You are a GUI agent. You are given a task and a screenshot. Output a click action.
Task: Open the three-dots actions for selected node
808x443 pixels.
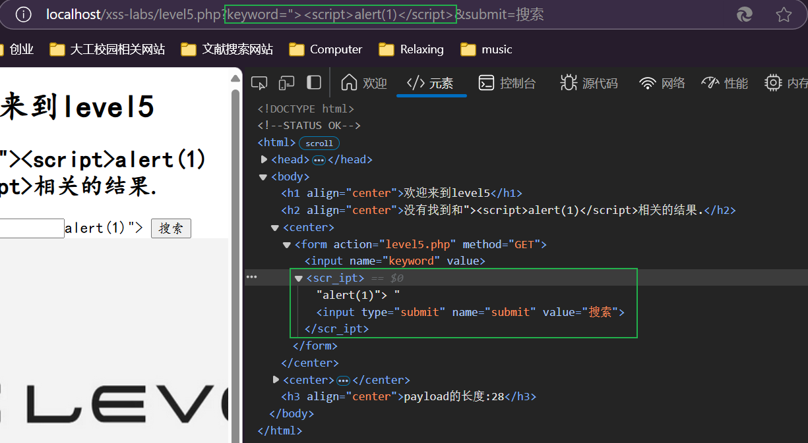(251, 278)
